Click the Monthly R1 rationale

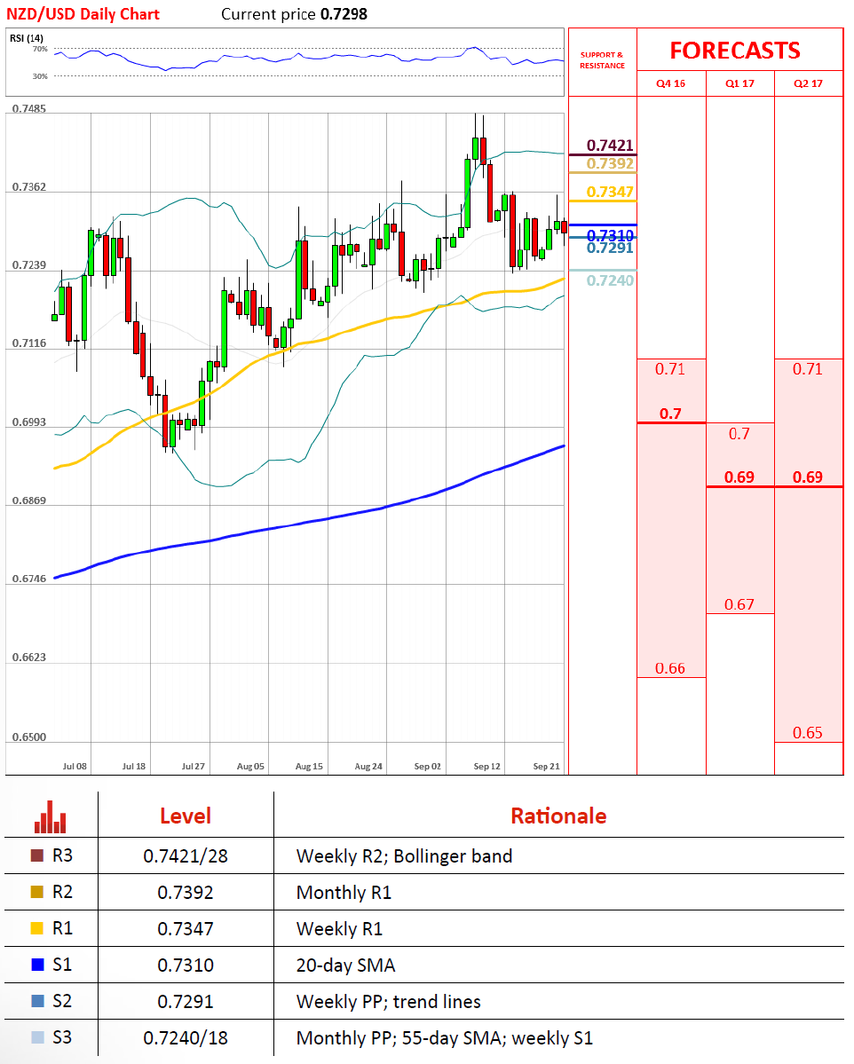[x=344, y=893]
